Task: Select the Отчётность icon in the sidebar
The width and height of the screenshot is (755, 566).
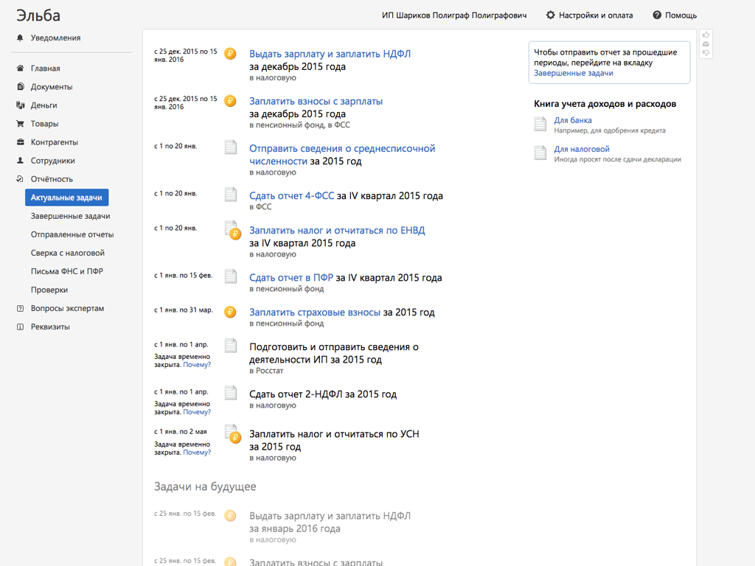Action: click(20, 179)
